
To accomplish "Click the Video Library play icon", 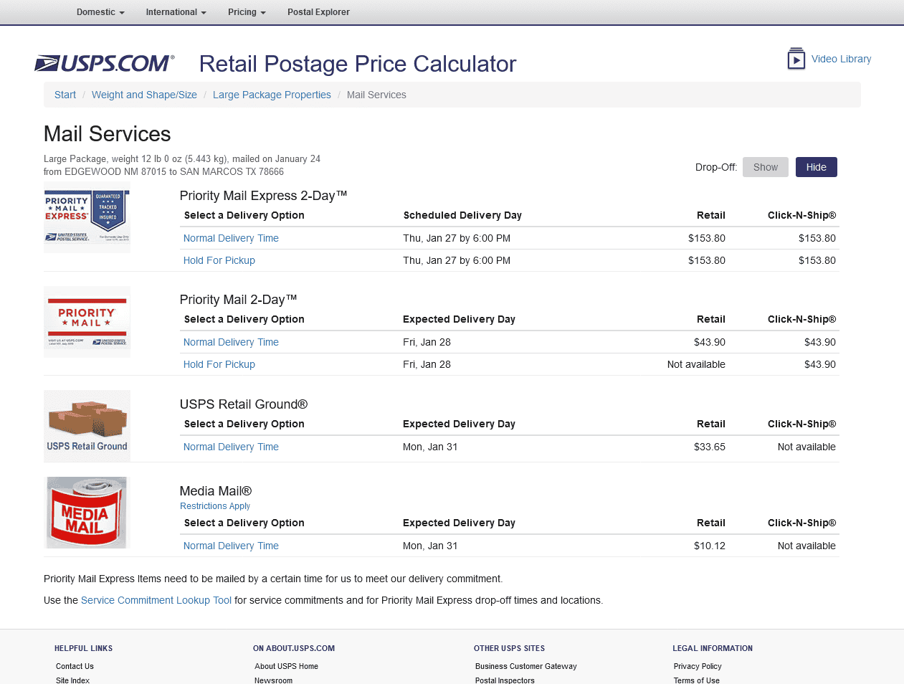I will [x=796, y=59].
